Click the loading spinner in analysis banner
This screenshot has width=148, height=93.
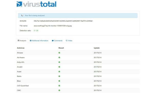(x=22, y=15)
